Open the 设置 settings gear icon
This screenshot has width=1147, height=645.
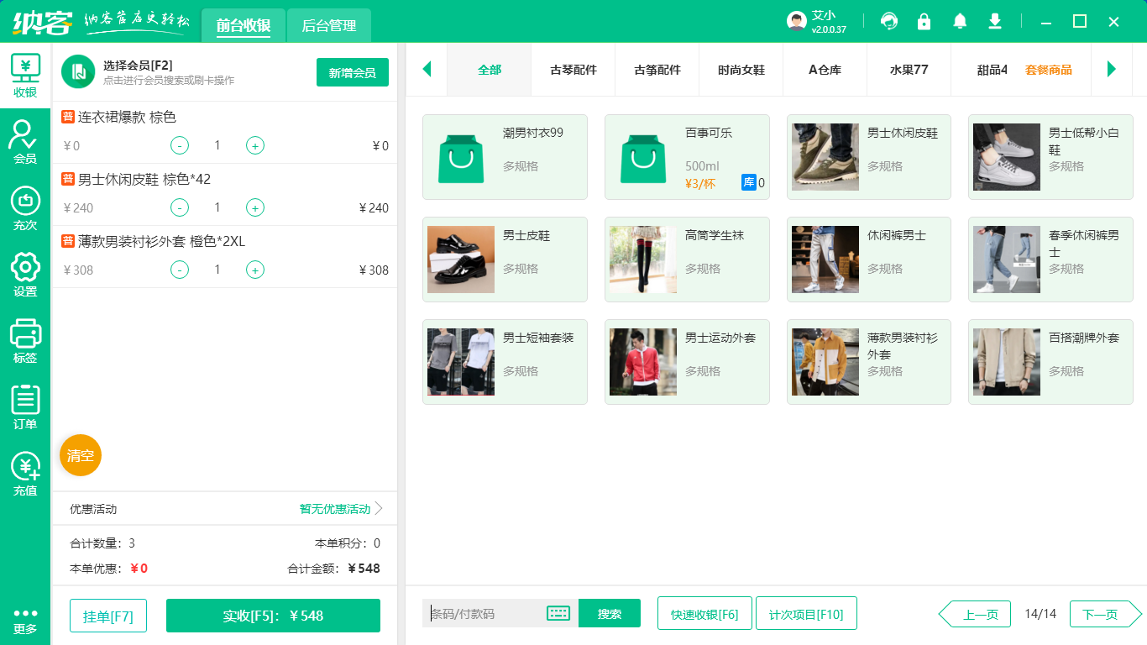(25, 275)
